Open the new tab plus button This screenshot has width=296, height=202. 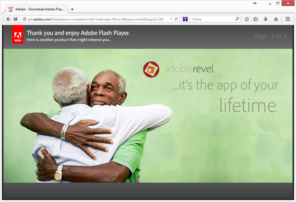click(72, 9)
